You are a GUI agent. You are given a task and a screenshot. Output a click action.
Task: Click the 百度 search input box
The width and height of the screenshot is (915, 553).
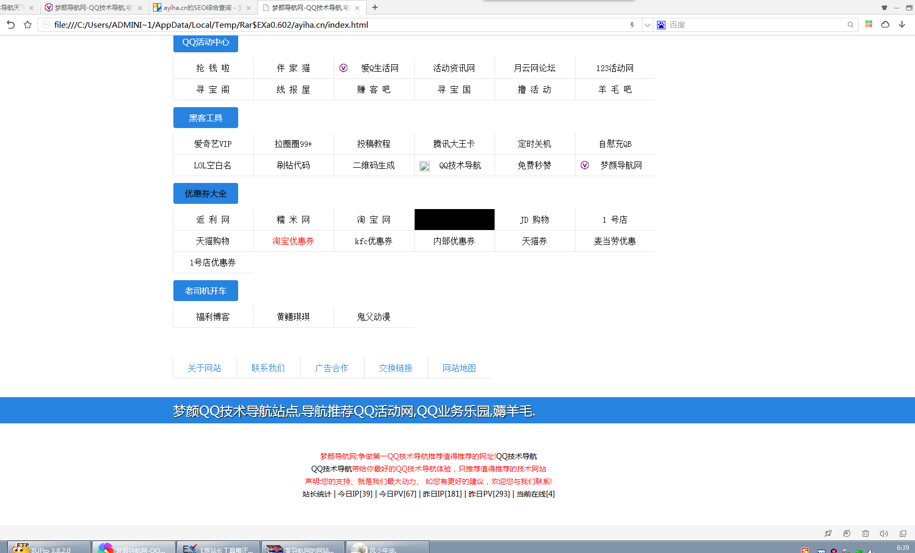755,25
